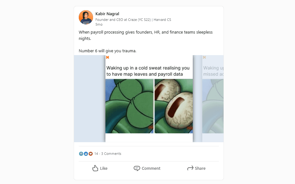295x184 pixels.
Task: Click the orange cross icon on the meme slide
Action: pos(107,57)
